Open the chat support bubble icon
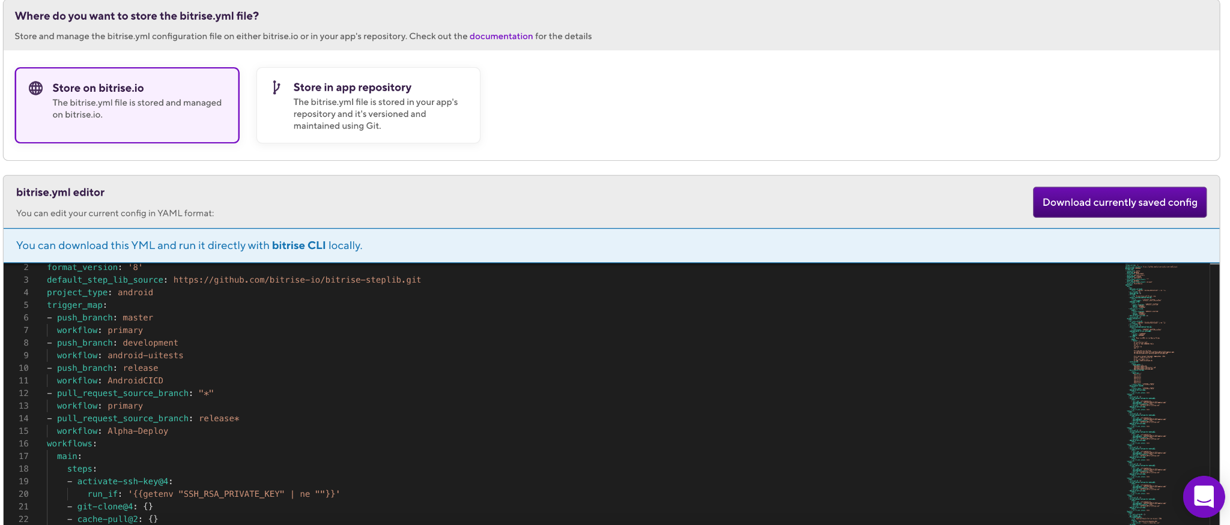 [x=1204, y=497]
